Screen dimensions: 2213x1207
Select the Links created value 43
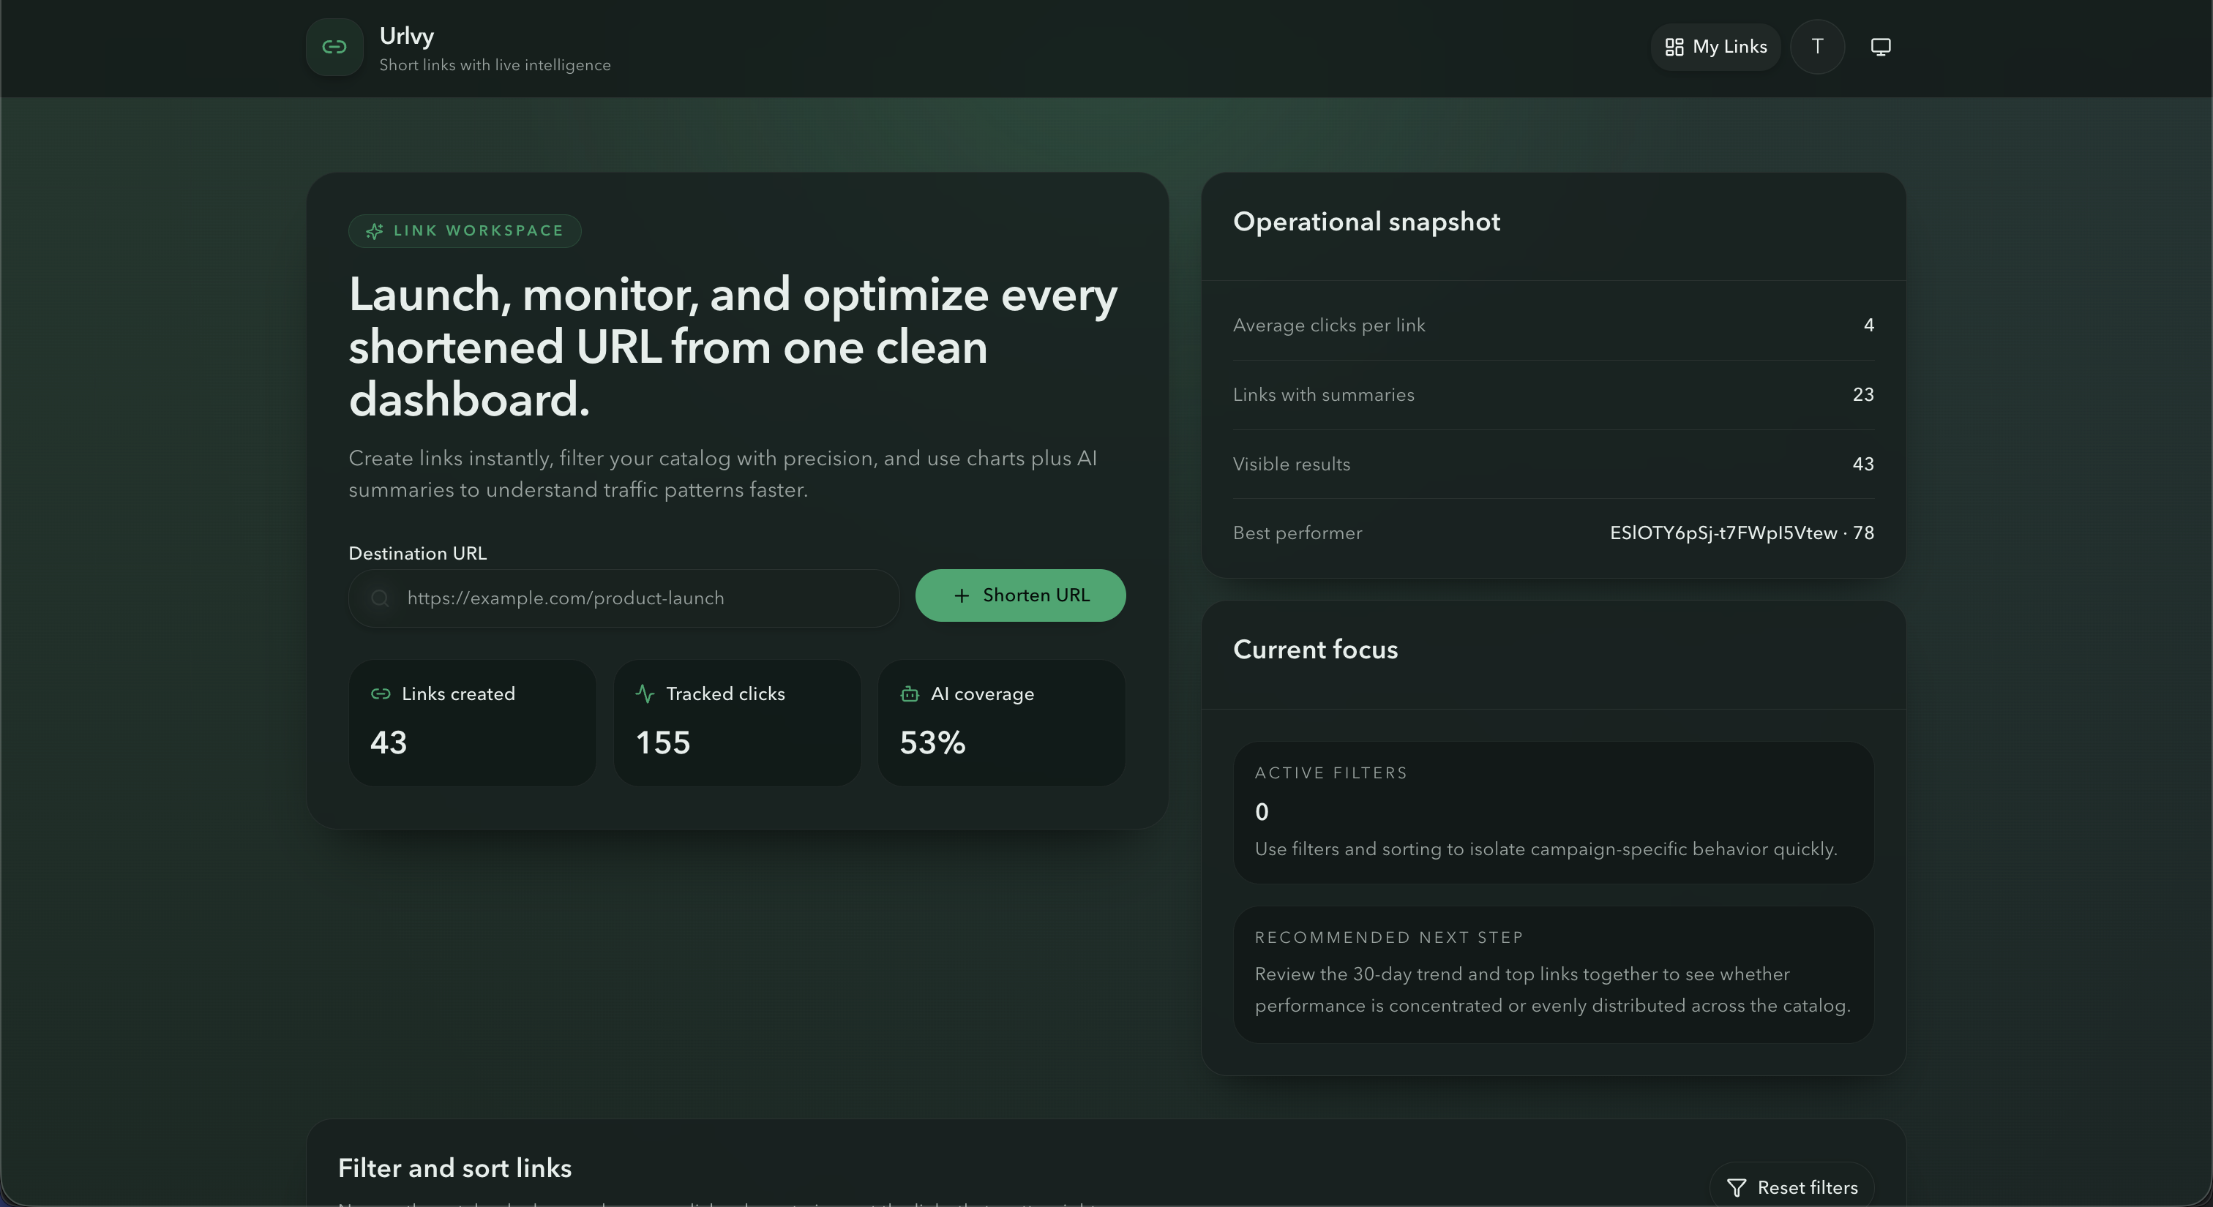click(389, 742)
